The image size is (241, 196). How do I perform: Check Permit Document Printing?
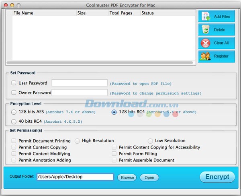tap(14, 141)
